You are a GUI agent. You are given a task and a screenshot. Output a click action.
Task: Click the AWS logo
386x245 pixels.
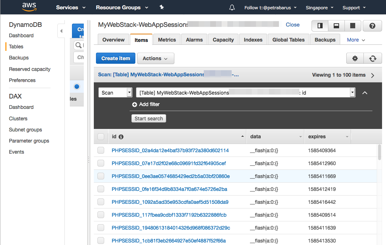click(x=29, y=7)
